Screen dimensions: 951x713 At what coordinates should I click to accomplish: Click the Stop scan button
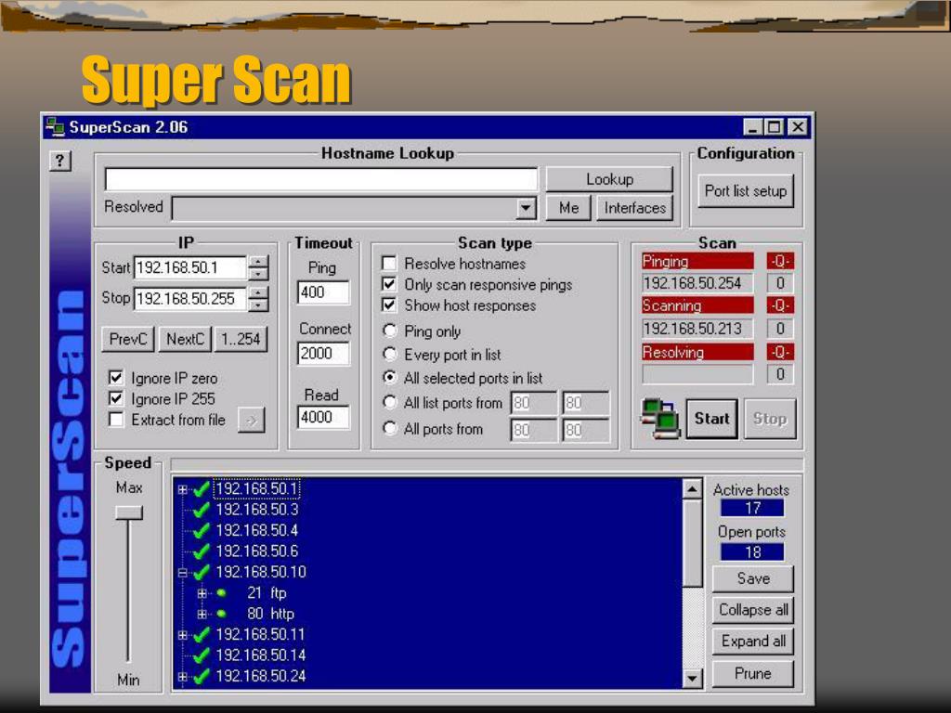770,419
